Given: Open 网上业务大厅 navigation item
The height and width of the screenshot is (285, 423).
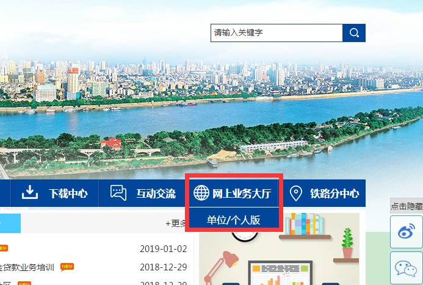Looking at the screenshot, I should [x=234, y=193].
